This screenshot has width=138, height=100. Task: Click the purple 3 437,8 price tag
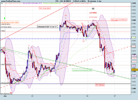click(x=134, y=76)
